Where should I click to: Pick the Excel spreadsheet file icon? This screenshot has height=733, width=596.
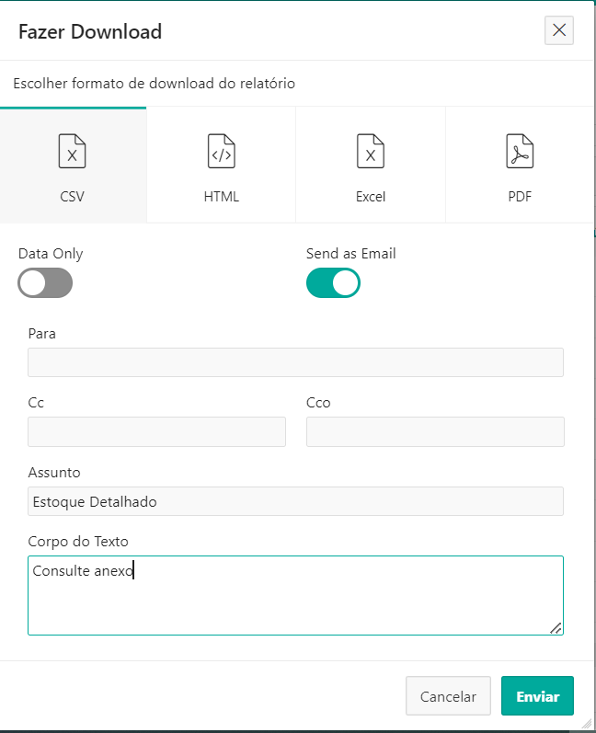371,152
